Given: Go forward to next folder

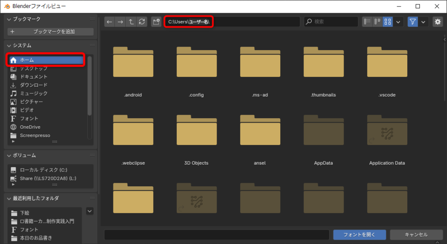Looking at the screenshot, I should (120, 22).
